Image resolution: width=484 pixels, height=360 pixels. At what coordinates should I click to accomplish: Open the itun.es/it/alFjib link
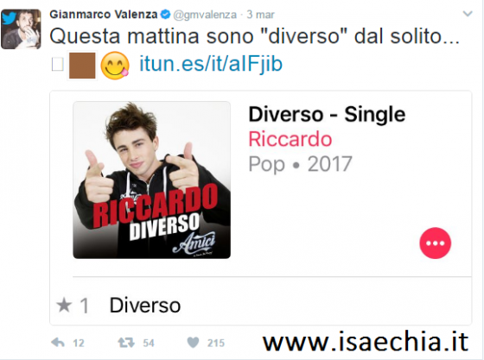coord(211,64)
